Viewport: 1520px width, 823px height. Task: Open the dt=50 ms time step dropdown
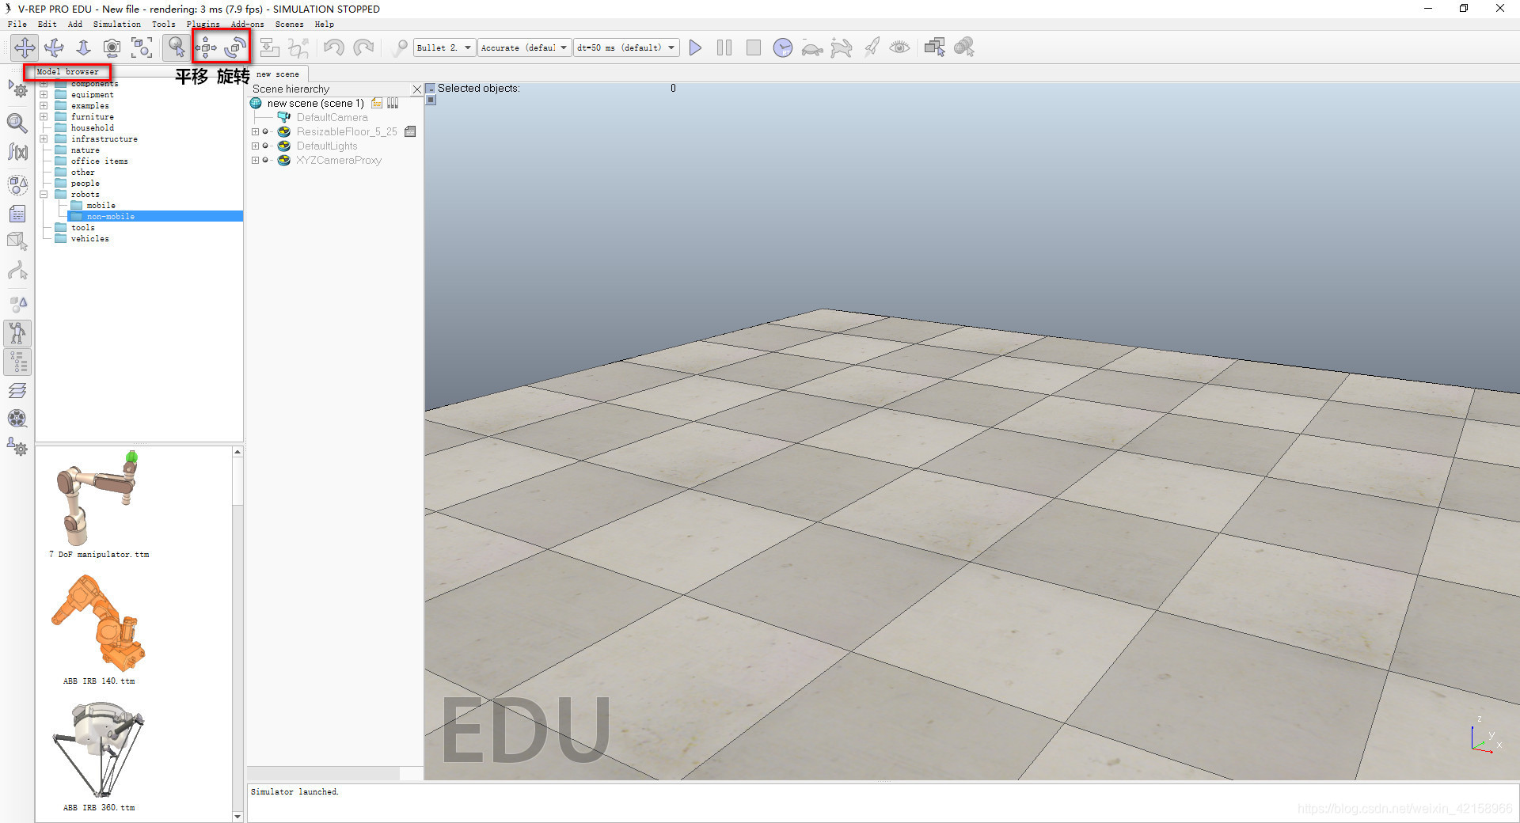626,47
